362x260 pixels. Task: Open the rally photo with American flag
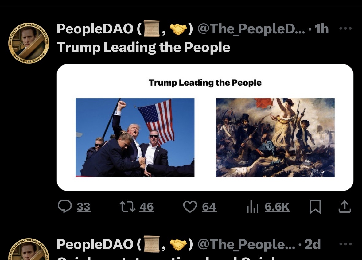pos(135,138)
